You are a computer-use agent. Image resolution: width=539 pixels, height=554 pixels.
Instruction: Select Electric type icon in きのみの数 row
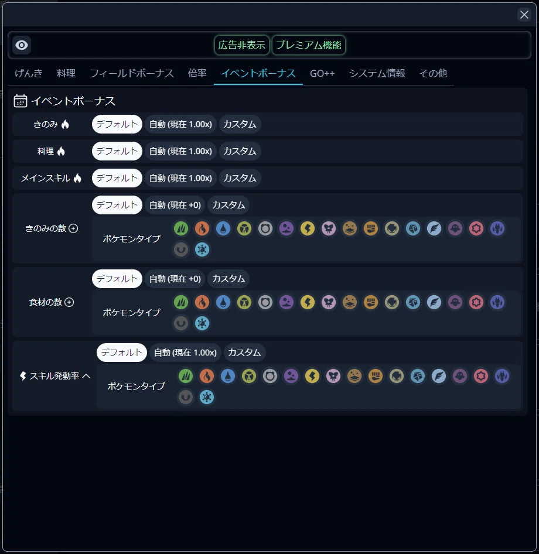[x=308, y=228]
